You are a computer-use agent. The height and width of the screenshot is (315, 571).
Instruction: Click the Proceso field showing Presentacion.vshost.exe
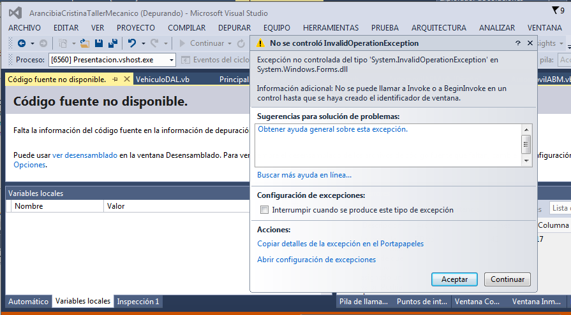[x=112, y=60]
